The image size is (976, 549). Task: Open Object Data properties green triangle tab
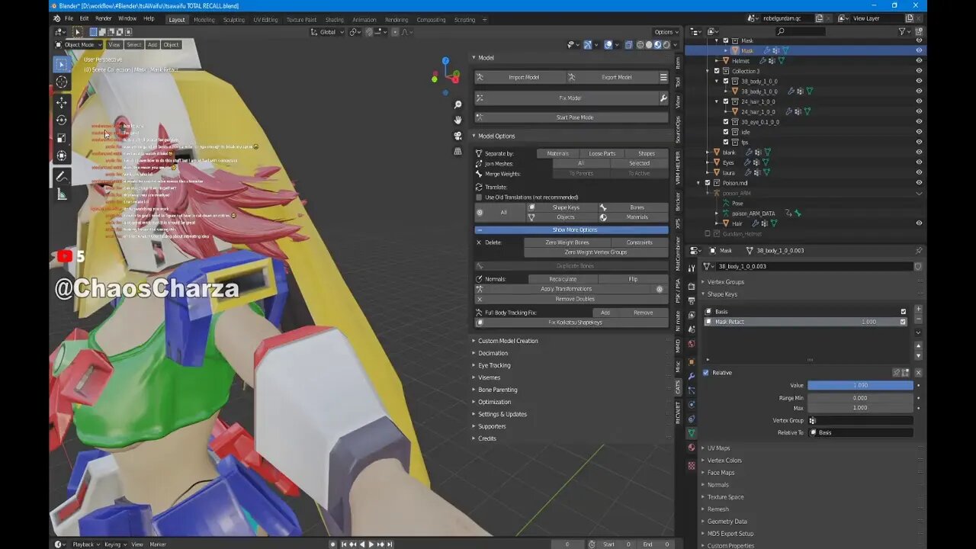click(692, 433)
